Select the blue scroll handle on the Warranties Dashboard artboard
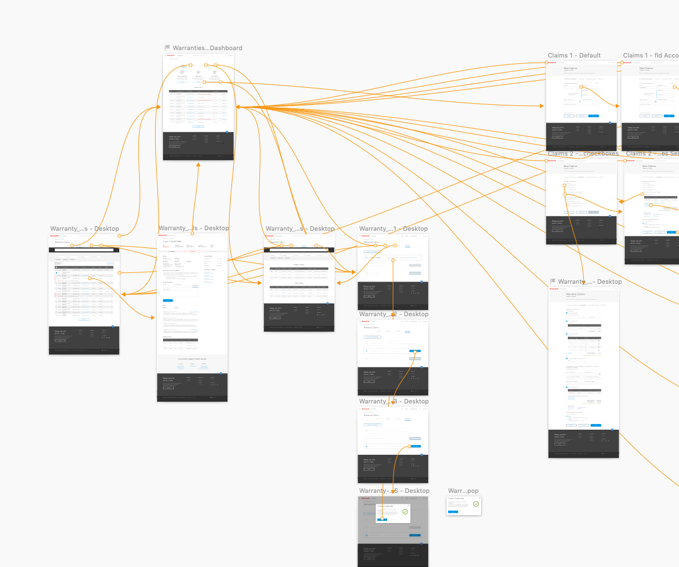679x567 pixels. (227, 132)
